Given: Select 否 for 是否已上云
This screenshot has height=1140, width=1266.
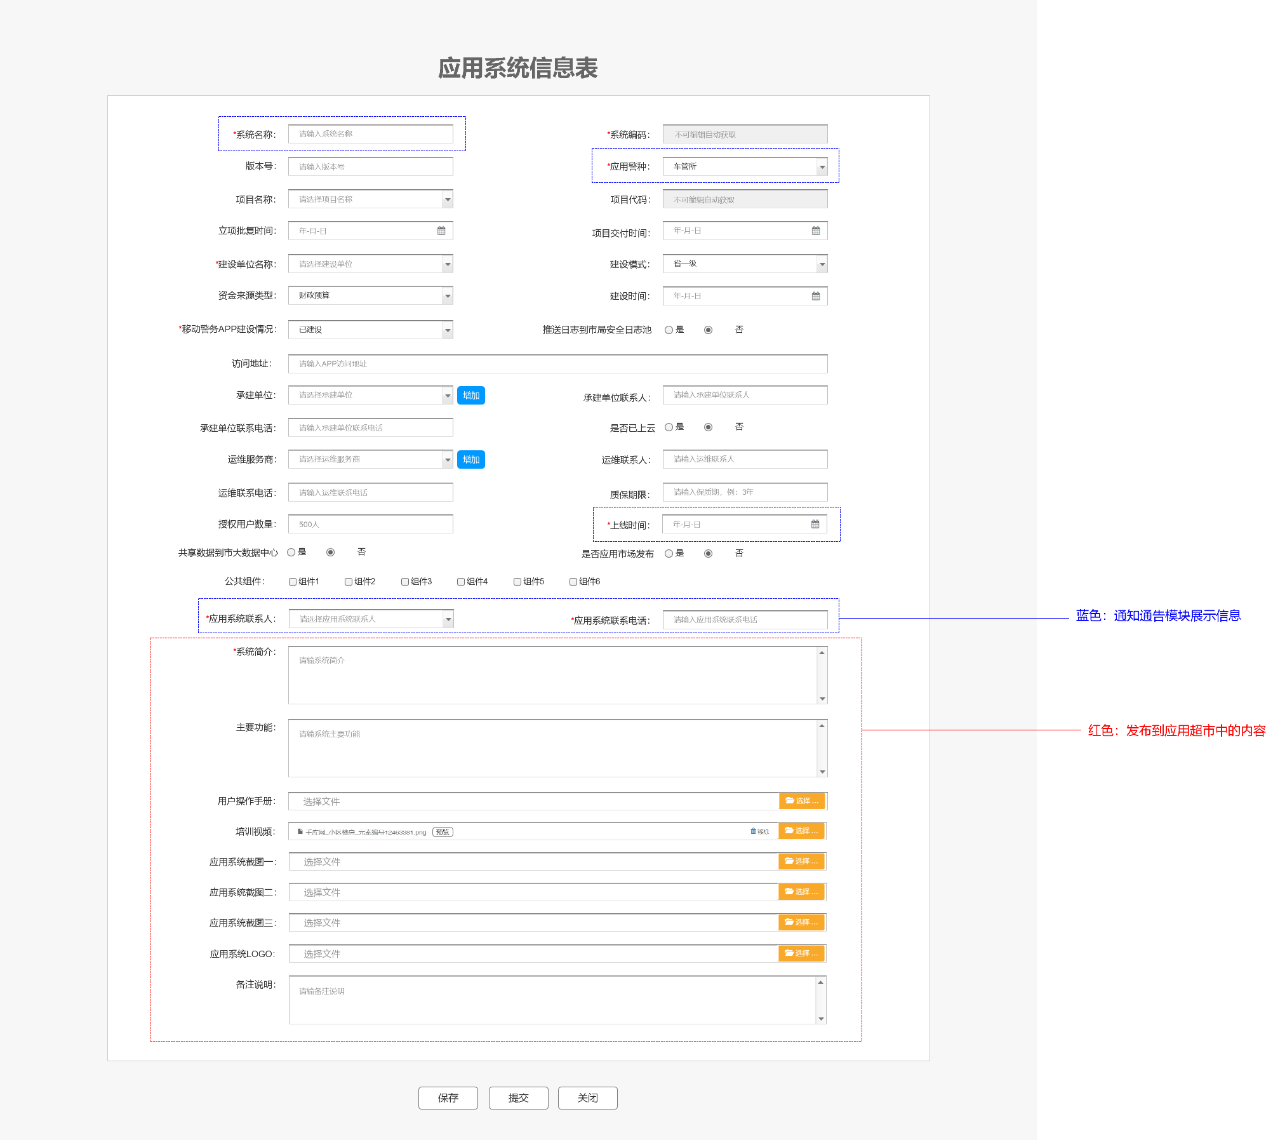Looking at the screenshot, I should pyautogui.click(x=708, y=427).
